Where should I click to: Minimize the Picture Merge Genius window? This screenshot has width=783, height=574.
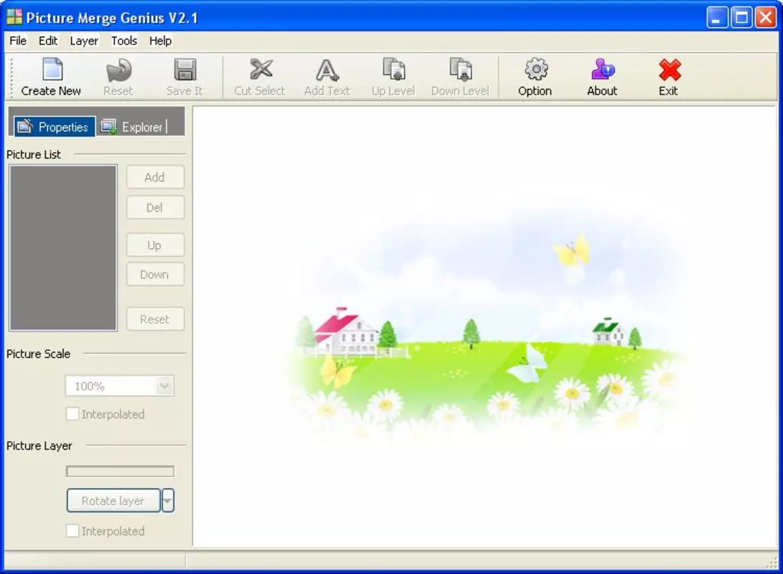(717, 17)
